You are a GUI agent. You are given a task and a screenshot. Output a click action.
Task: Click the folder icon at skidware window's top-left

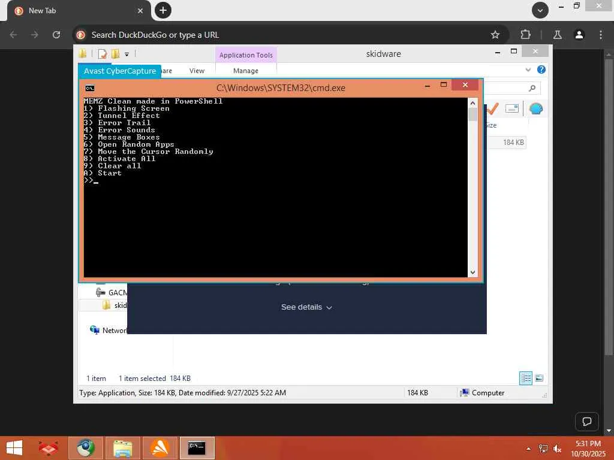[83, 54]
